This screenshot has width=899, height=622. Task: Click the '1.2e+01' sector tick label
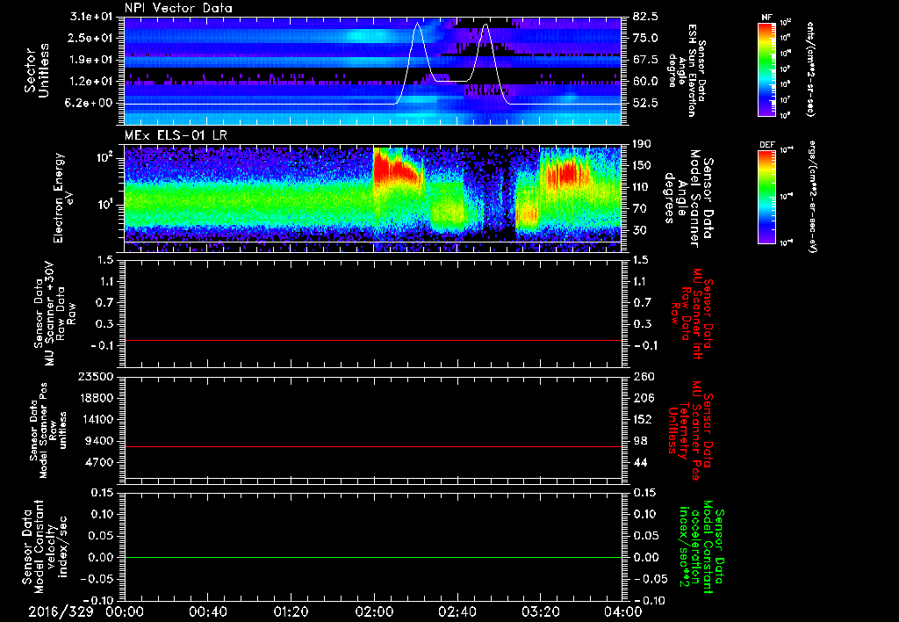(91, 82)
